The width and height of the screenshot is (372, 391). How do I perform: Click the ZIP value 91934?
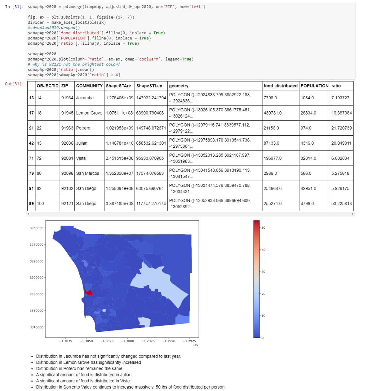click(x=67, y=98)
